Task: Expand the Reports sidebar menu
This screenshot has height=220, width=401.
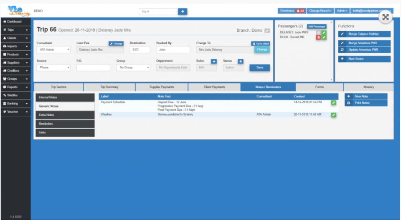Action: pyautogui.click(x=15, y=87)
